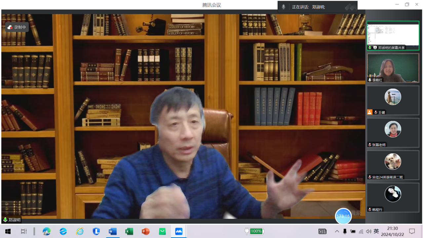Open the system volume control

(368, 231)
